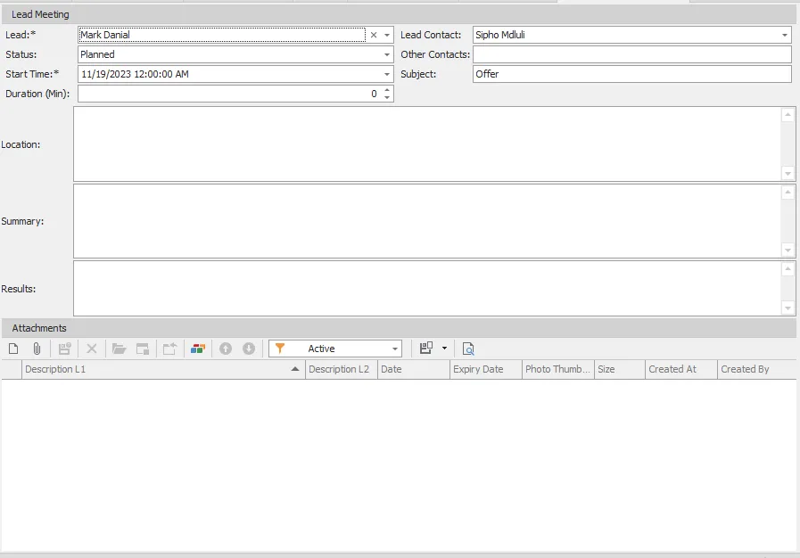This screenshot has height=558, width=800.
Task: Click the move up arrow icon
Action: click(226, 349)
